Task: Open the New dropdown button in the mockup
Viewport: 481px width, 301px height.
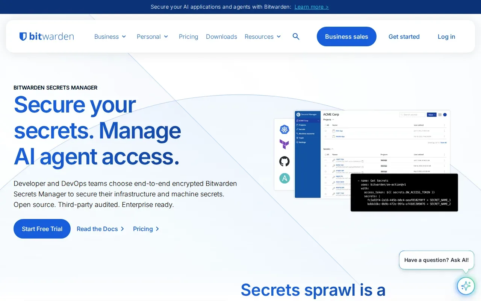Action: pos(432,115)
